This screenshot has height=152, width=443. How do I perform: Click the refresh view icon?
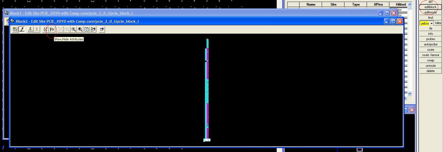pyautogui.click(x=87, y=29)
